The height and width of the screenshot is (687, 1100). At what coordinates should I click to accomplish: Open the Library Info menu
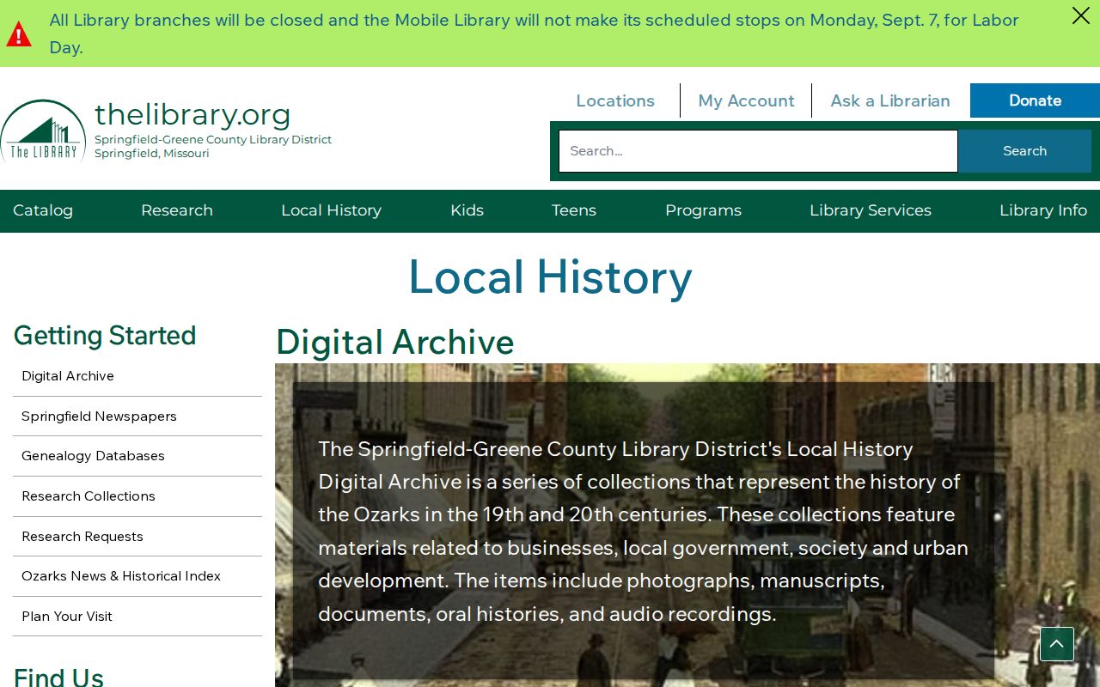point(1043,210)
